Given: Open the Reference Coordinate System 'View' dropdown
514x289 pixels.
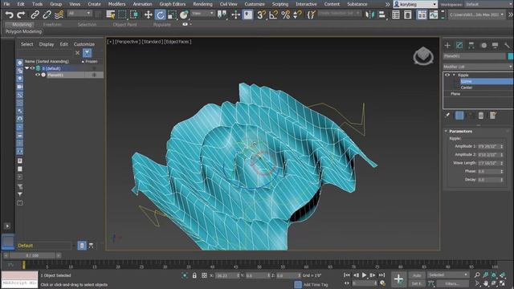Looking at the screenshot, I should click(x=203, y=14).
